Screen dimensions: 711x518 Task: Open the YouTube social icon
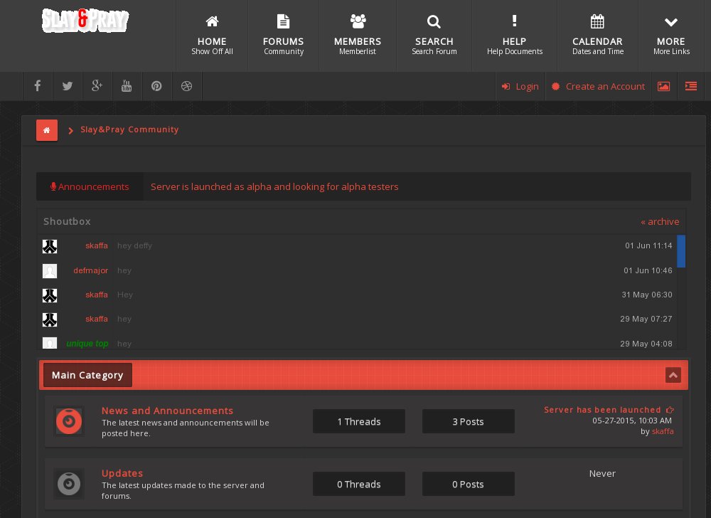pyautogui.click(x=127, y=86)
